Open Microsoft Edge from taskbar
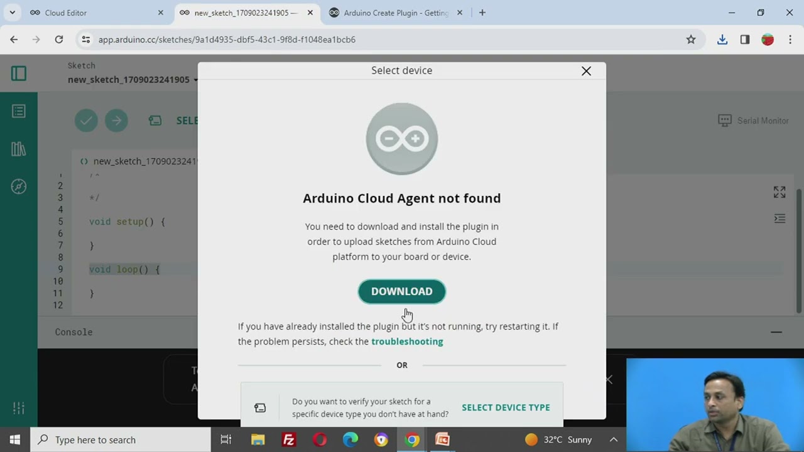804x452 pixels. [350, 439]
